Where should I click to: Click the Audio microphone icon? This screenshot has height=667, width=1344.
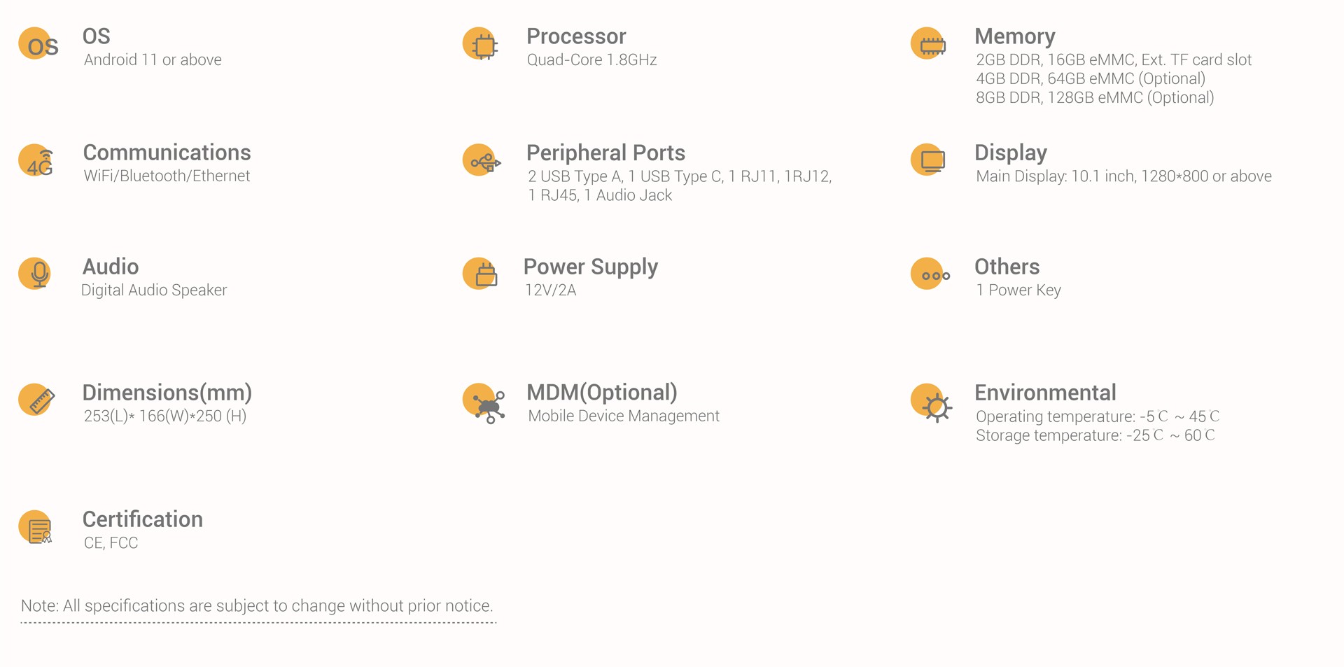[x=36, y=274]
